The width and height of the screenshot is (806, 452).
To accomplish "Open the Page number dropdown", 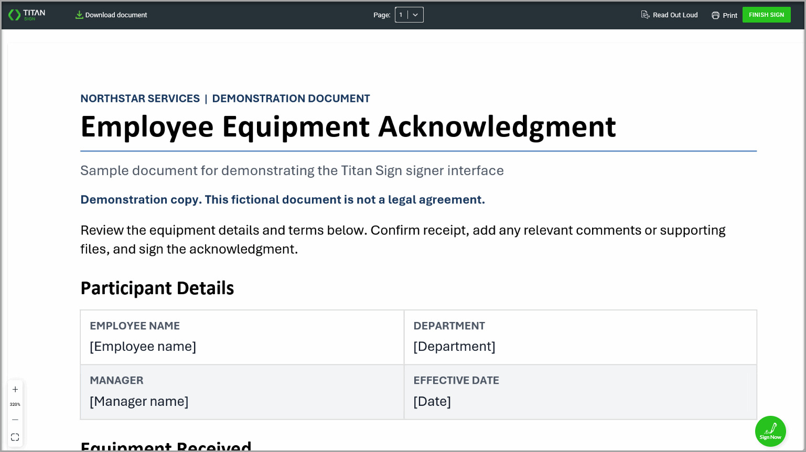I will pyautogui.click(x=409, y=15).
